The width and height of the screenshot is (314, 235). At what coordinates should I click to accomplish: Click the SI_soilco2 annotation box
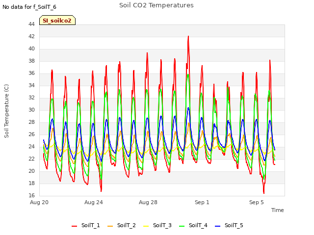57,20
